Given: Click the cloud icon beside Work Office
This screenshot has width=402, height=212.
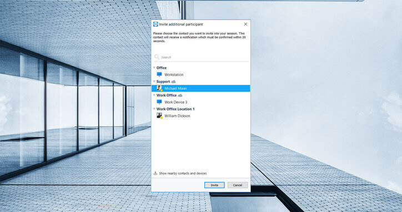Looking at the screenshot, I should coord(180,95).
